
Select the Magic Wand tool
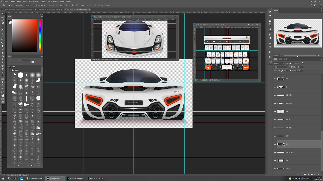[x=3, y=23]
